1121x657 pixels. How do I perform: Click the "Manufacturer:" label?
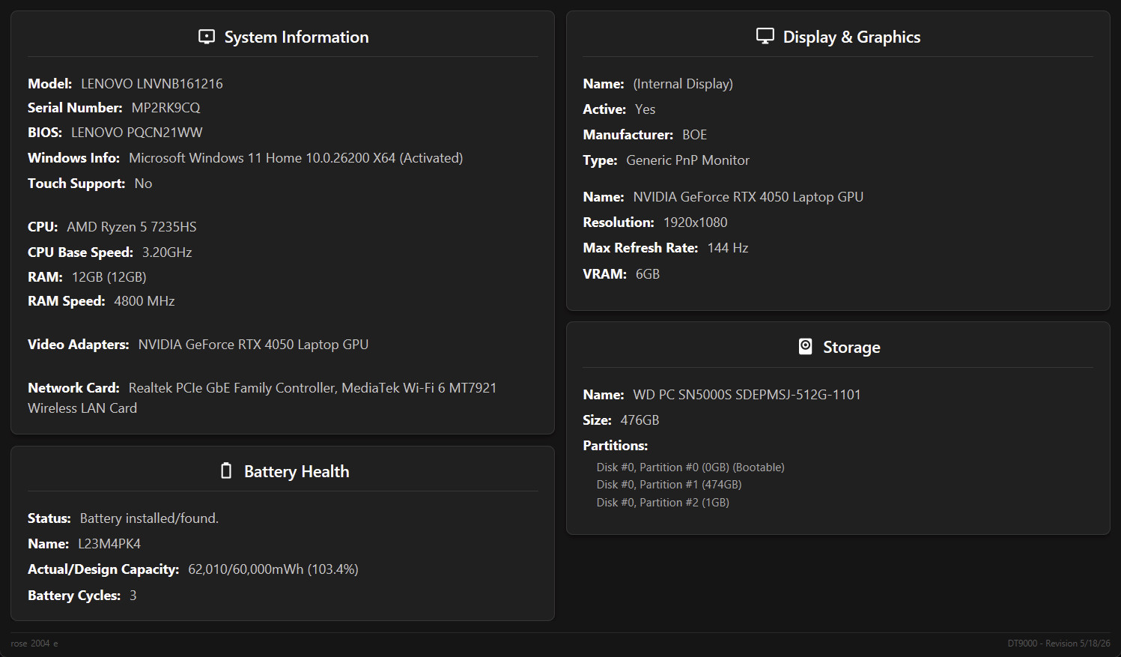(628, 135)
